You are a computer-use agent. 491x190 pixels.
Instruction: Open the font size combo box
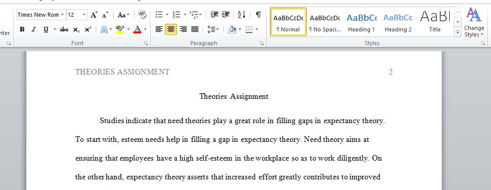tap(77, 15)
